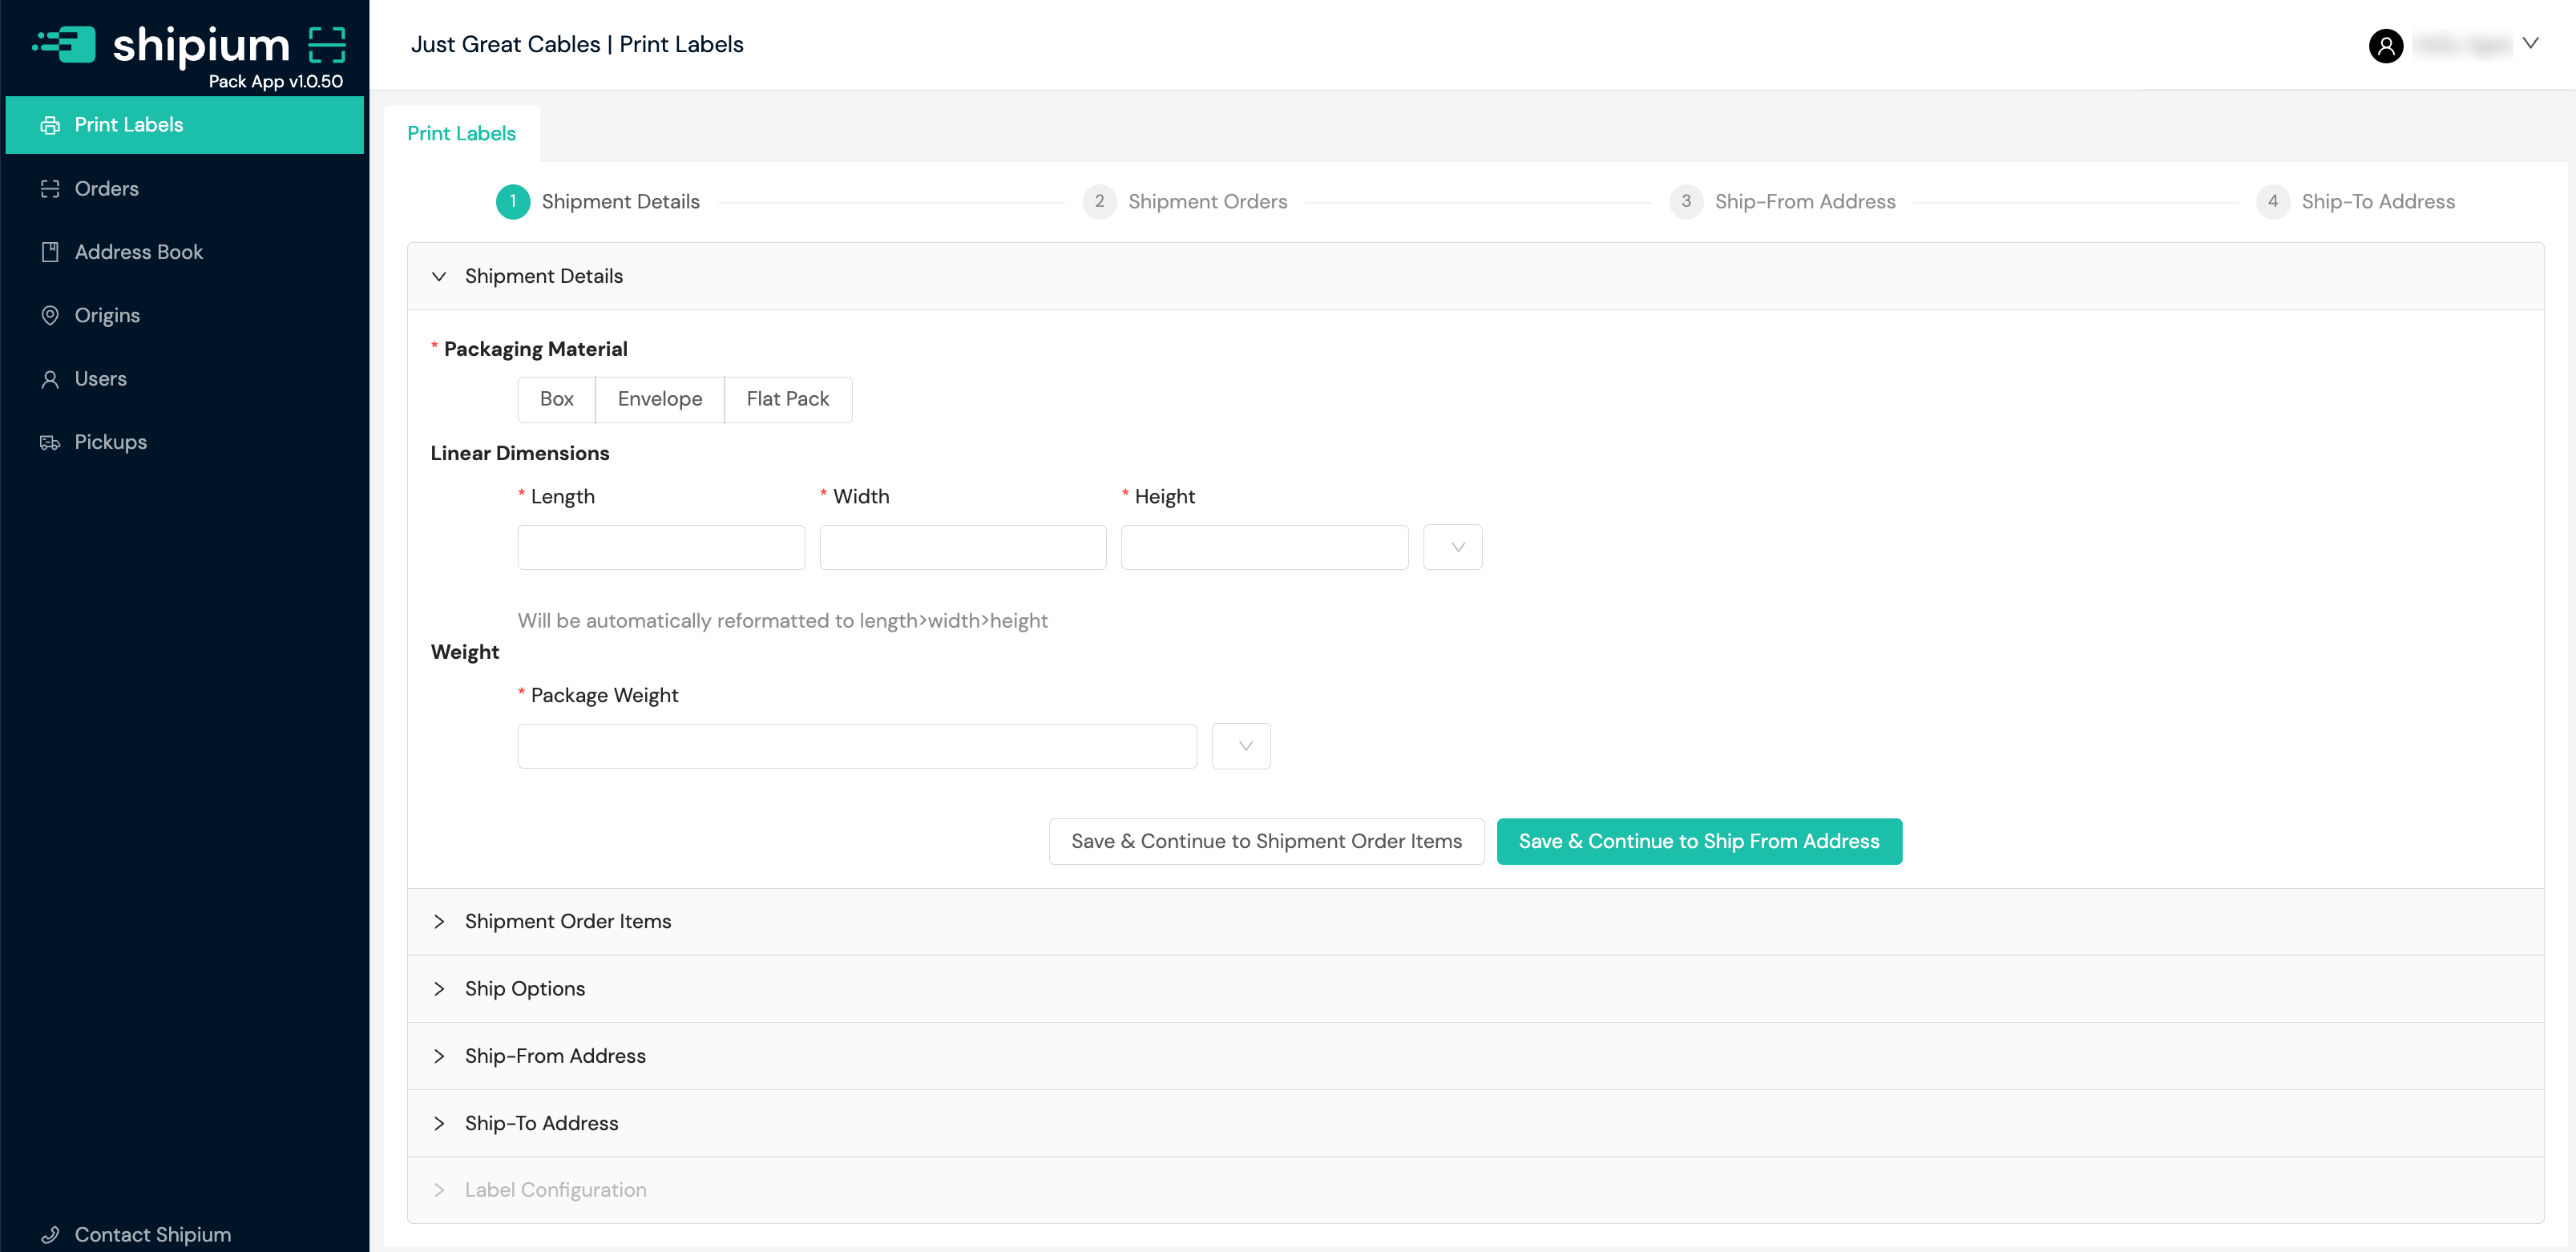Screen dimensions: 2576x1252
Task: Go to step 3 Ship-From Address
Action: pos(1782,201)
